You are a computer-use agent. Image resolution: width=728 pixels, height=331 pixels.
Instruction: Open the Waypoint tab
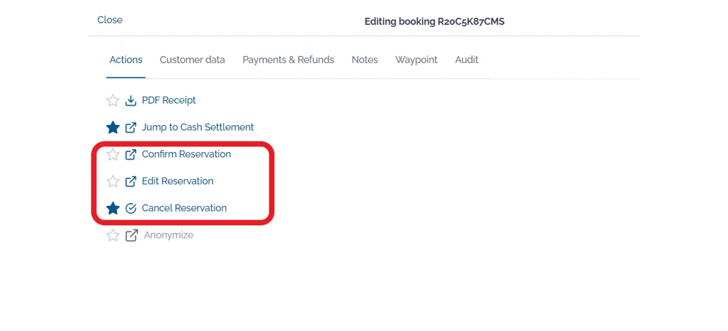point(416,60)
